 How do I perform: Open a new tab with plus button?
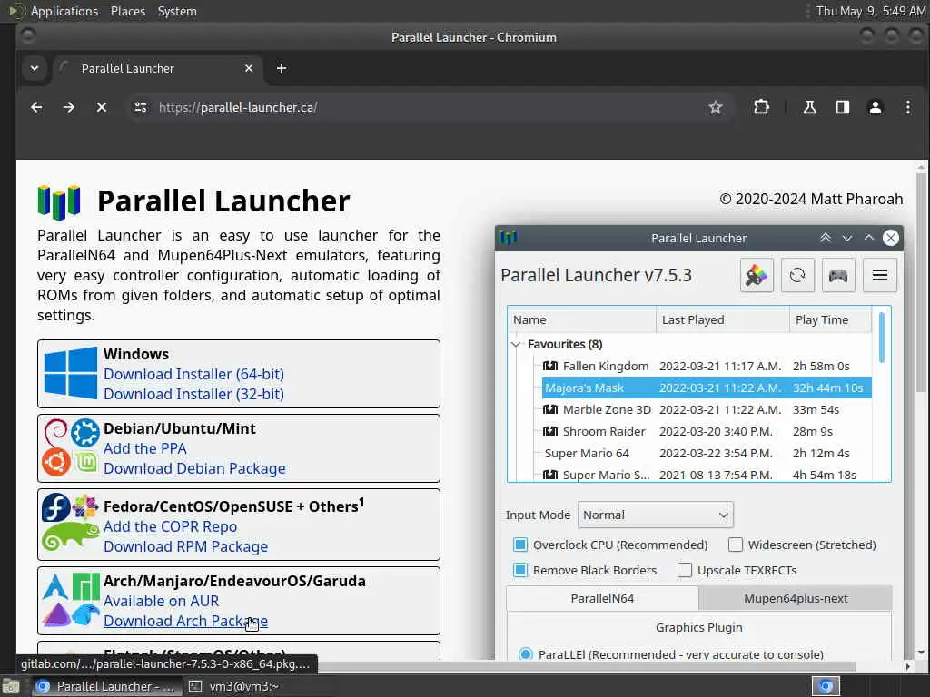click(282, 68)
